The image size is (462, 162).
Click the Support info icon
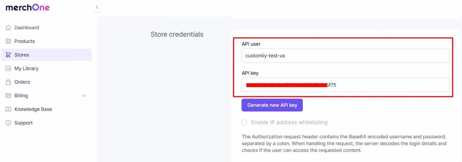(8, 123)
